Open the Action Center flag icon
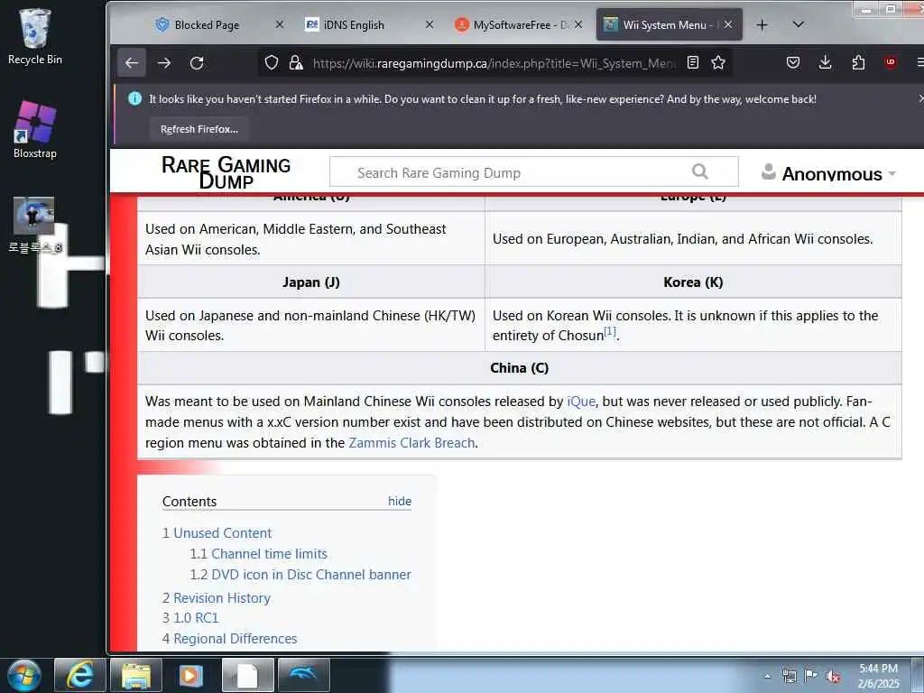Screen dimensions: 924x693 [811, 675]
